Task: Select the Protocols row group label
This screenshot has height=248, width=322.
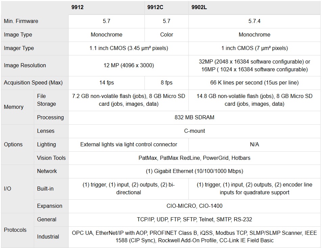Action: pos(15,230)
